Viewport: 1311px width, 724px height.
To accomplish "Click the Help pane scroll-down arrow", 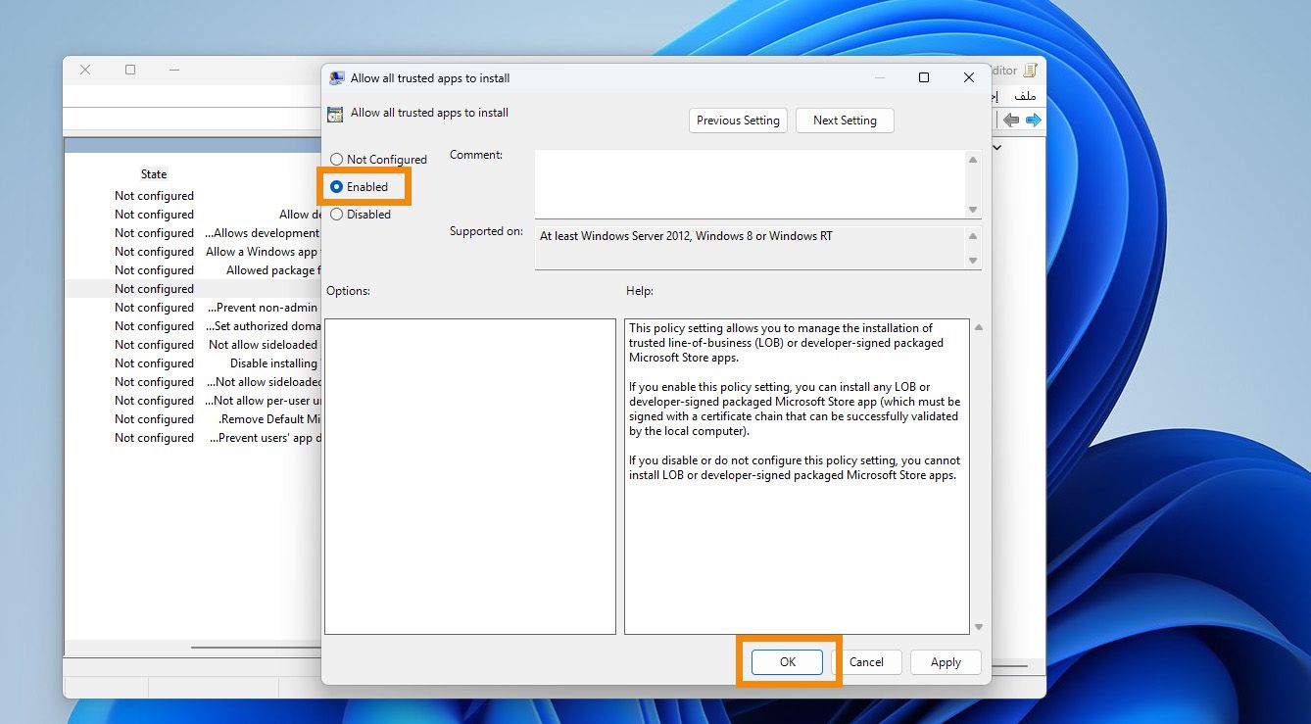I will click(978, 627).
